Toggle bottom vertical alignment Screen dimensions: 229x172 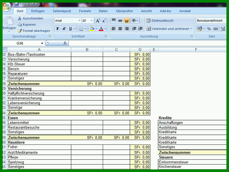tap(127, 20)
